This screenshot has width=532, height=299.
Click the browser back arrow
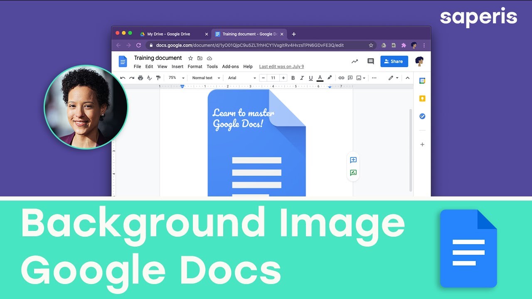click(x=118, y=45)
